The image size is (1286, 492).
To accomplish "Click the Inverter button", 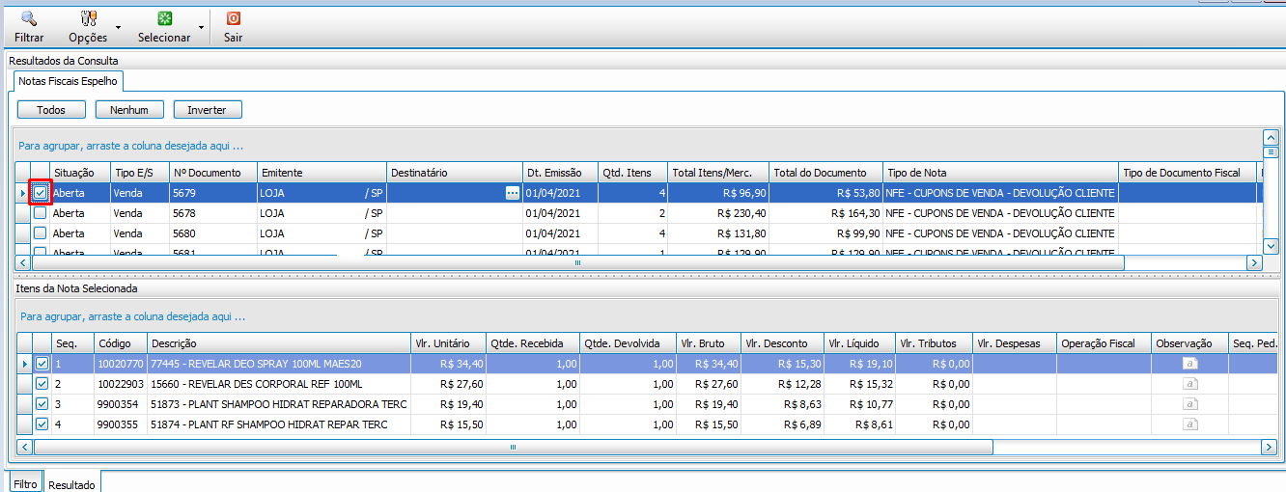I will (x=207, y=110).
